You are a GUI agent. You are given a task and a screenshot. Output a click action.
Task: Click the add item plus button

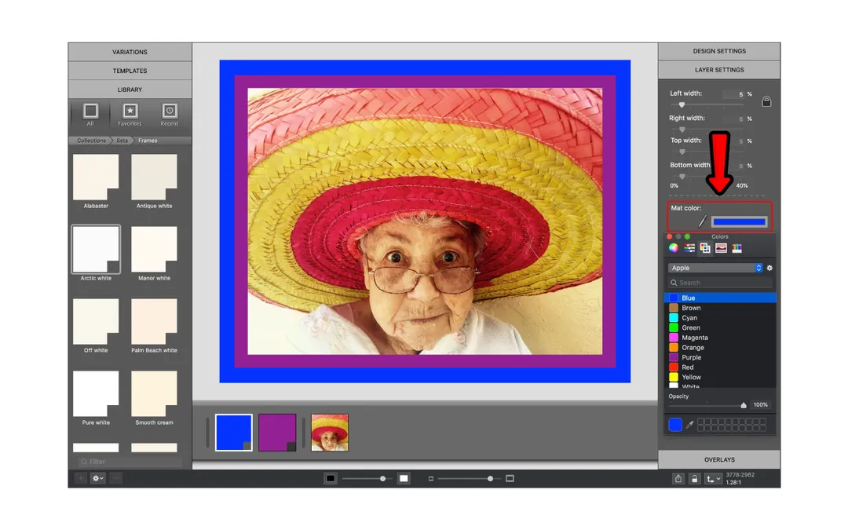(81, 478)
